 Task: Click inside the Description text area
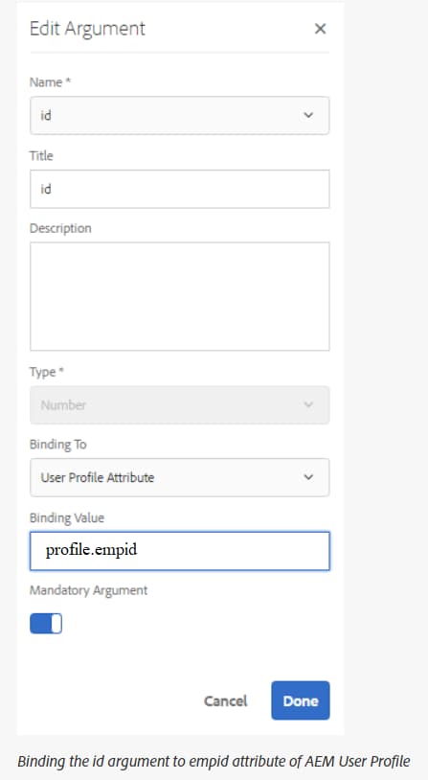[179, 296]
